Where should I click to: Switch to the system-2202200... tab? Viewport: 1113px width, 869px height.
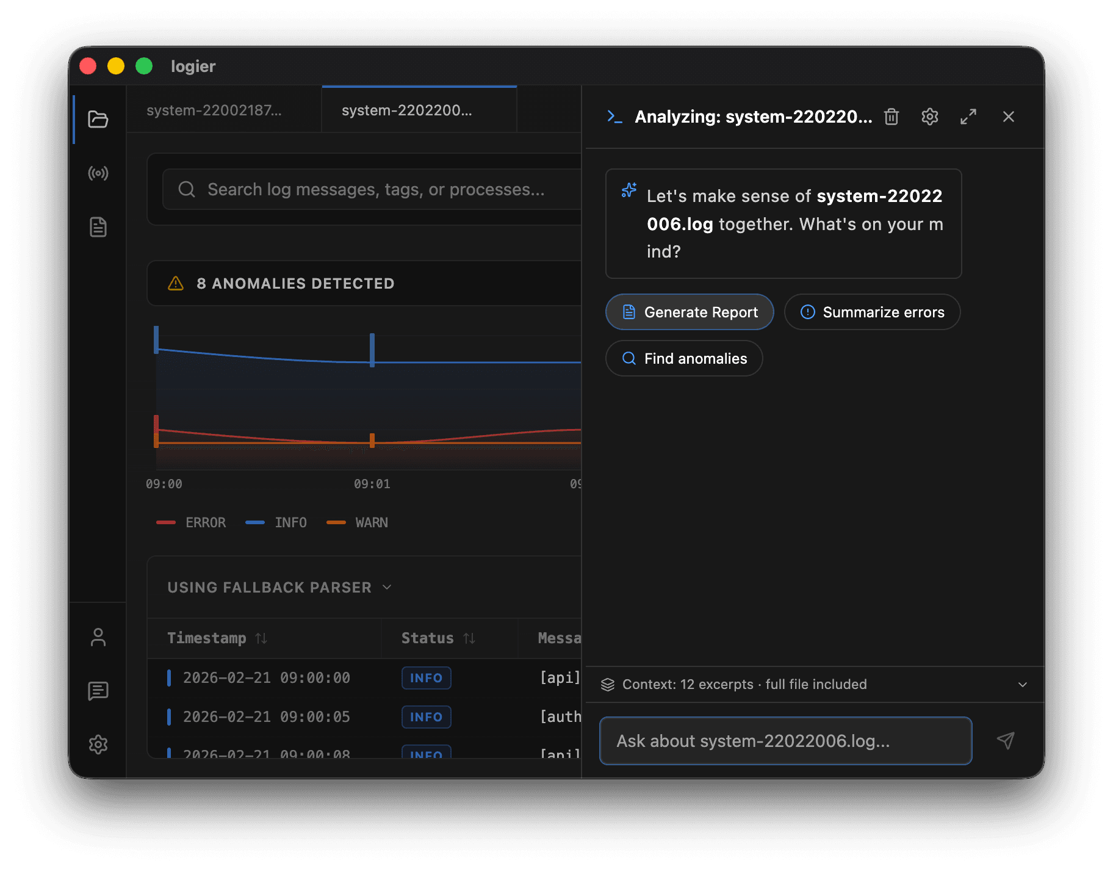tap(419, 110)
